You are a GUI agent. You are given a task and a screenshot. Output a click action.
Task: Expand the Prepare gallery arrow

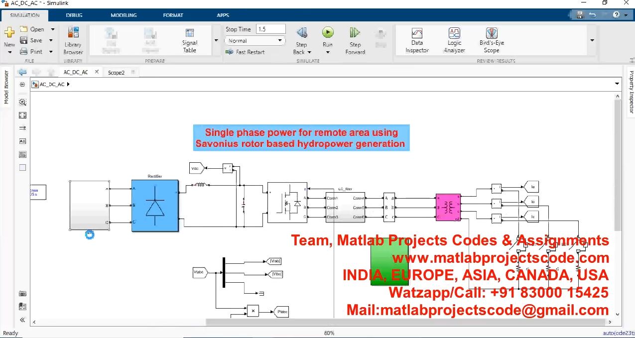point(216,40)
